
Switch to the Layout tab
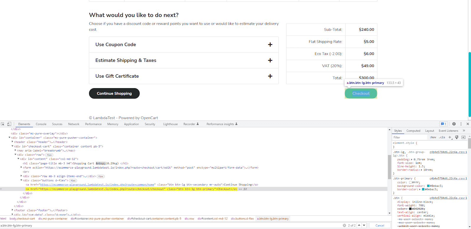click(429, 131)
